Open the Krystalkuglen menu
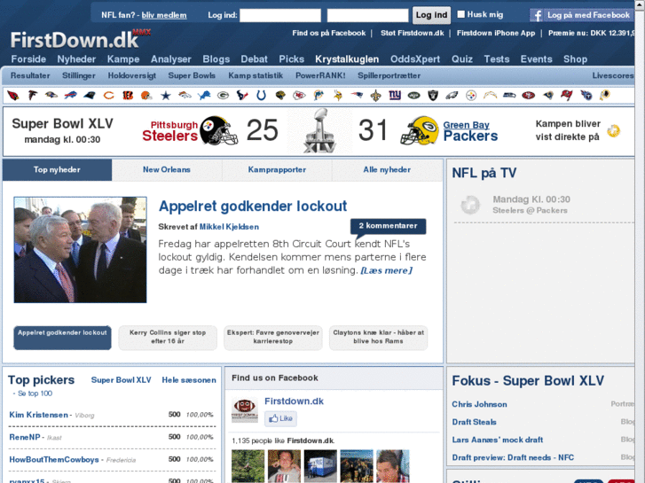 347,59
